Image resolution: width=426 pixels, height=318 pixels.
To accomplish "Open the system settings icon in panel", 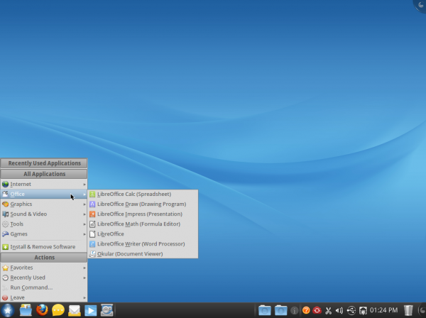I will click(x=106, y=310).
